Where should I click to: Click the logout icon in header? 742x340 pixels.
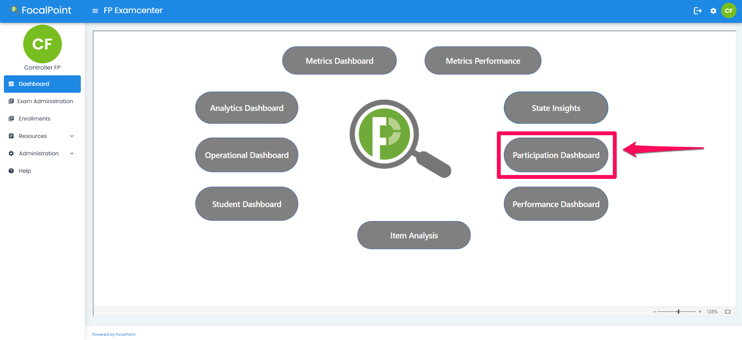coord(698,11)
